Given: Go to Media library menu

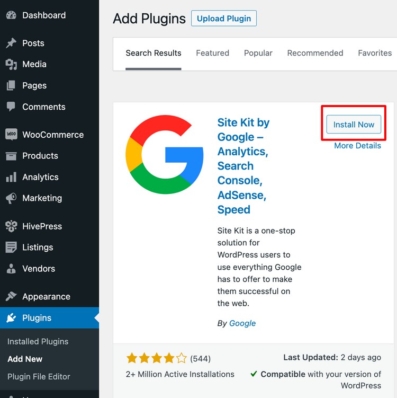Looking at the screenshot, I should point(34,64).
